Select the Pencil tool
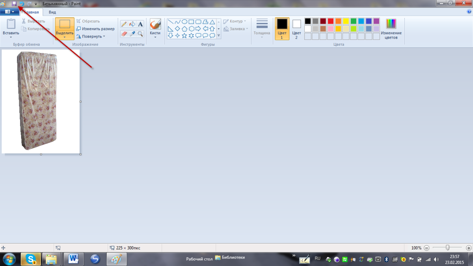The height and width of the screenshot is (266, 473). (124, 24)
